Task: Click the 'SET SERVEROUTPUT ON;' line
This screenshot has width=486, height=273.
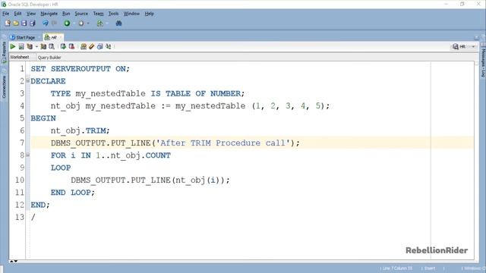Action: [x=80, y=69]
